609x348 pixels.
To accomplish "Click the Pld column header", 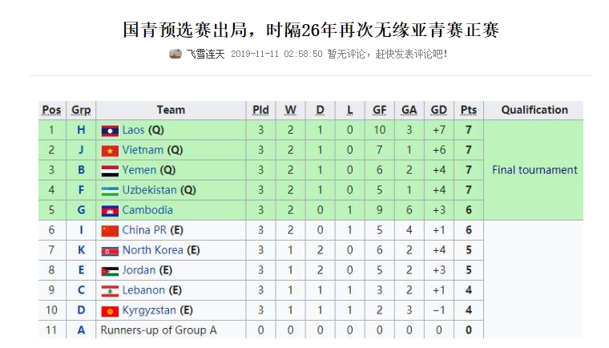I will click(x=260, y=111).
